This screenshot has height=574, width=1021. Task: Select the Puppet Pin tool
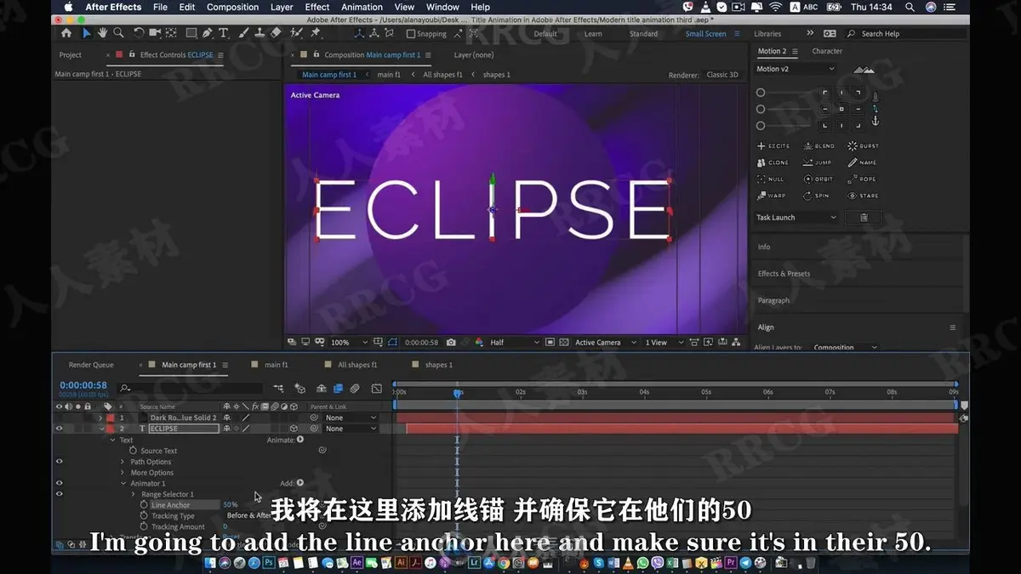tap(316, 33)
